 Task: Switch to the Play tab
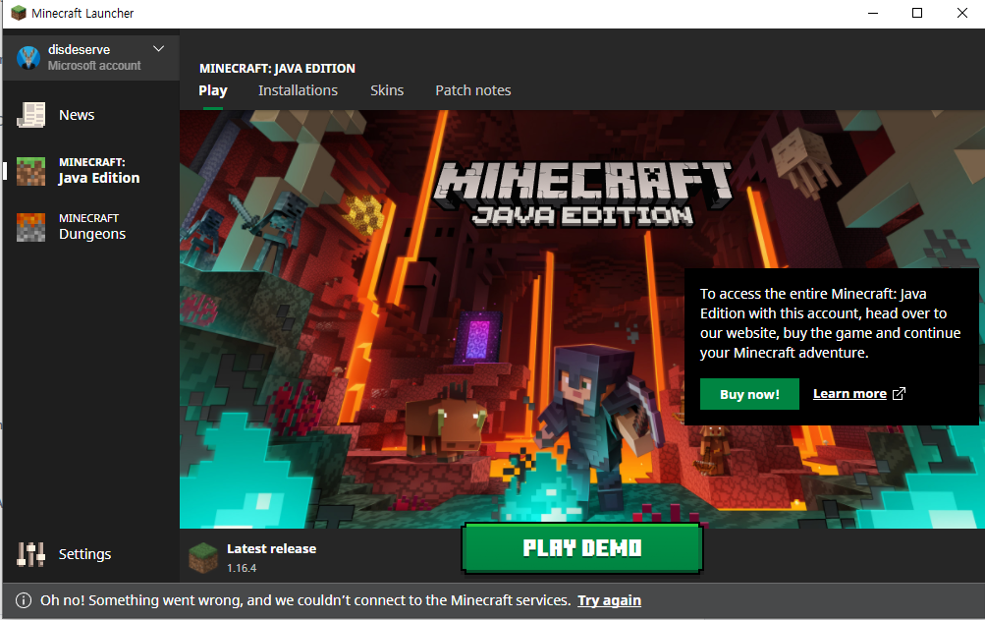pos(213,90)
